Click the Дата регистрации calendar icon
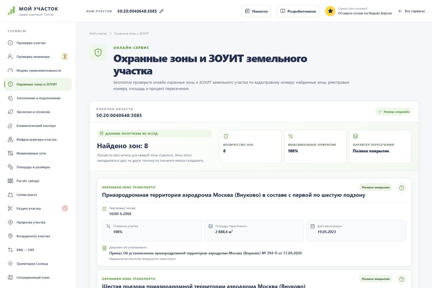432x288 pixels. point(312,226)
